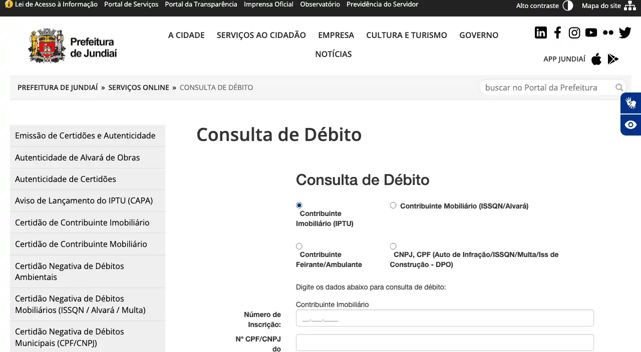641x352 pixels.
Task: Open the YouTube channel icon
Action: (x=591, y=33)
